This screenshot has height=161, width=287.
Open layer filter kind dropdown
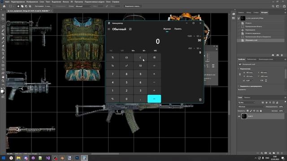247,102
